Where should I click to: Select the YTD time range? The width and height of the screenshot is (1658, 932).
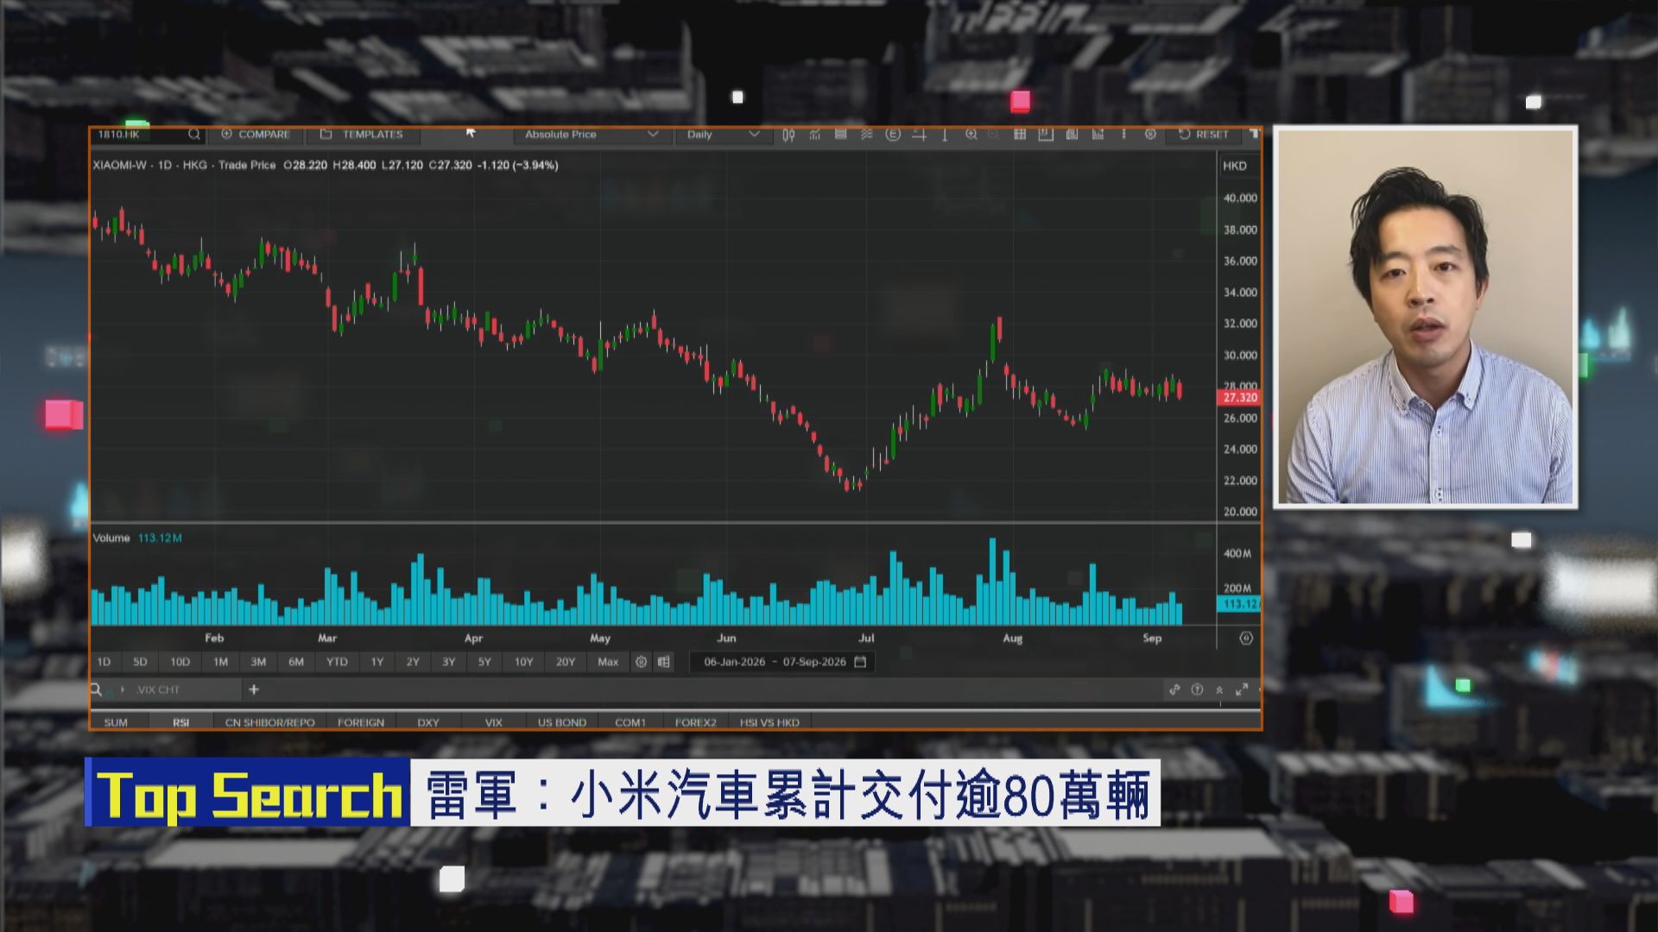click(x=337, y=662)
